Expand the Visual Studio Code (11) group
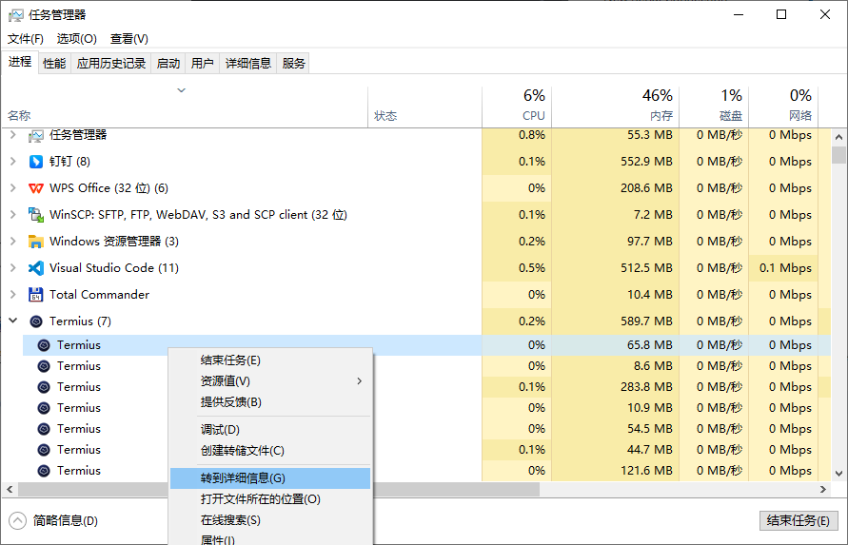Image resolution: width=848 pixels, height=545 pixels. [x=13, y=267]
